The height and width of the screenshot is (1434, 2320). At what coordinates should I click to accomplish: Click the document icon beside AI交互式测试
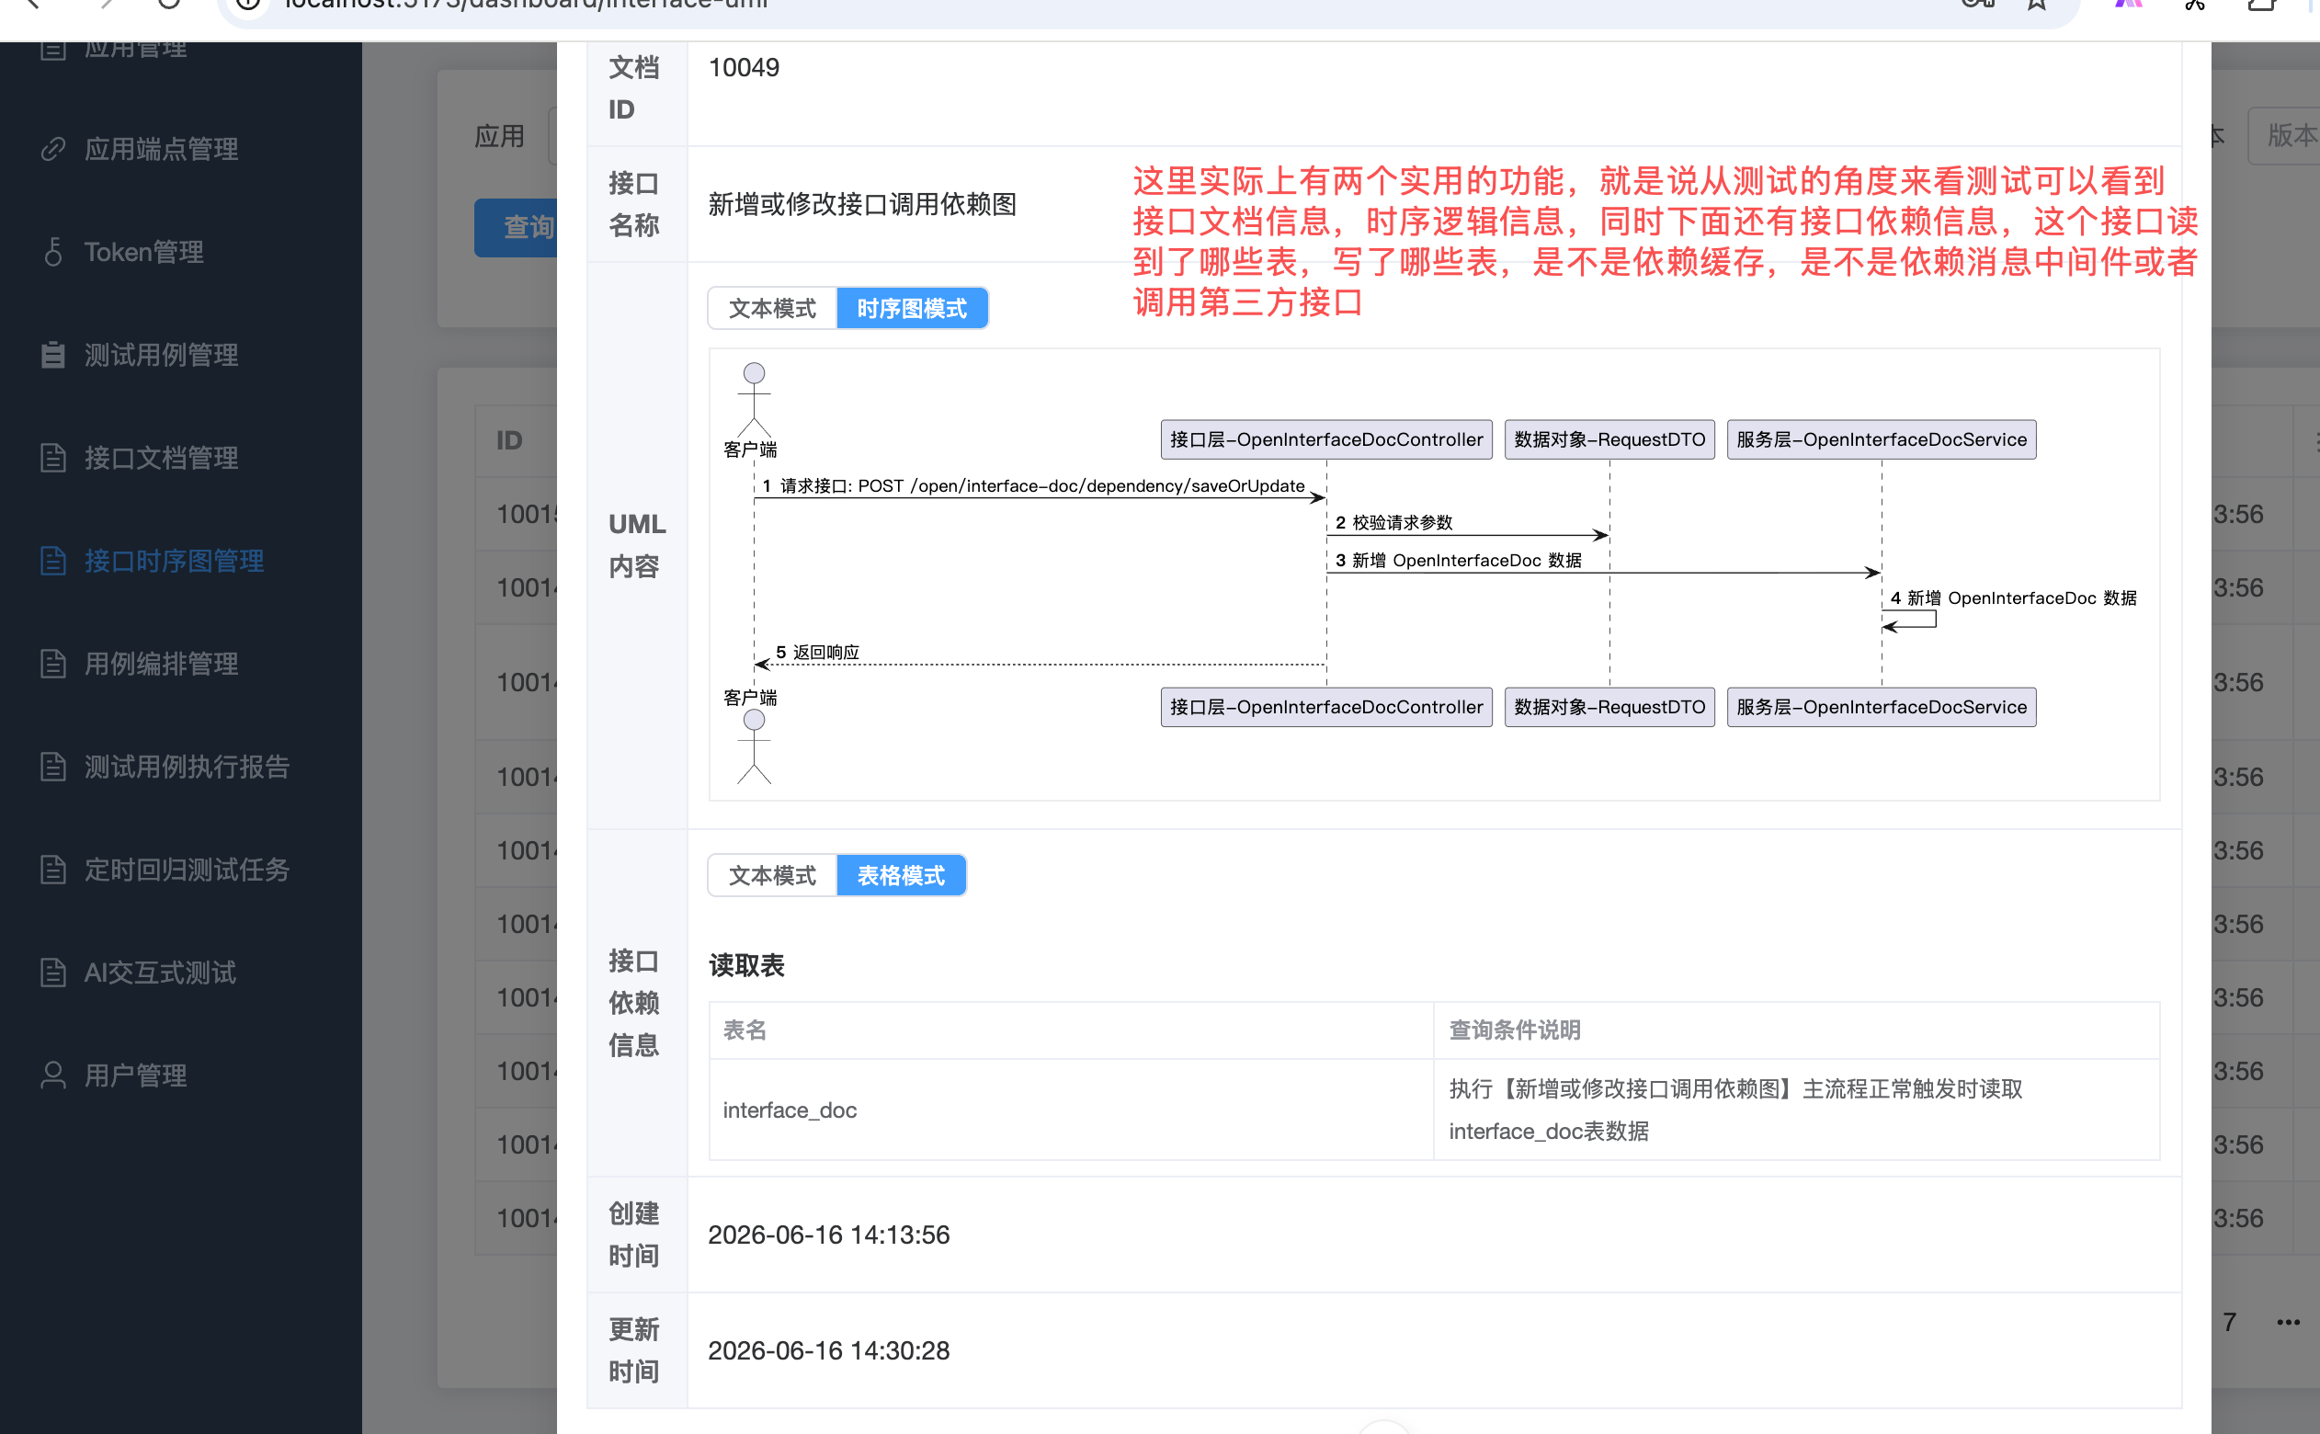click(53, 973)
